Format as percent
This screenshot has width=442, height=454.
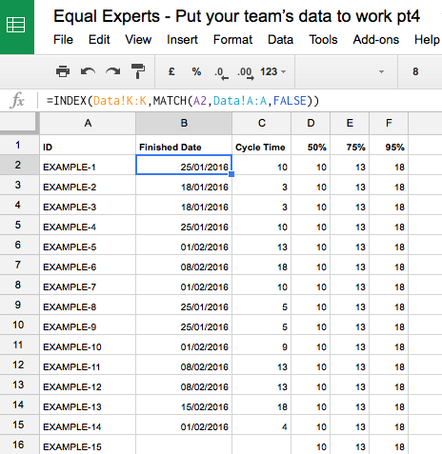[x=196, y=71]
